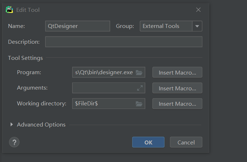The height and width of the screenshot is (162, 247).
Task: Open help with the question mark icon
Action: coord(14,142)
